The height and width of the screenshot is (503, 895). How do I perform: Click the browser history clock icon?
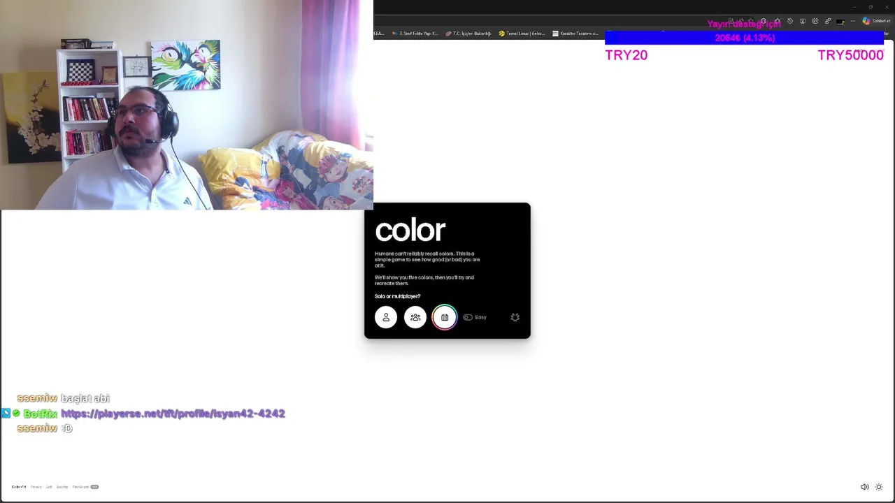pos(790,21)
